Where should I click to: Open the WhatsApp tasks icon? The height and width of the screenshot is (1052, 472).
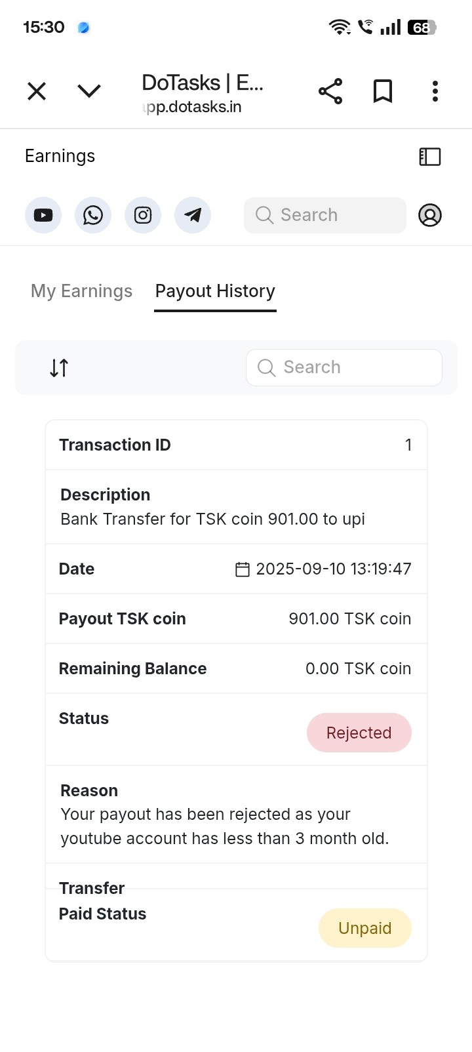click(93, 215)
